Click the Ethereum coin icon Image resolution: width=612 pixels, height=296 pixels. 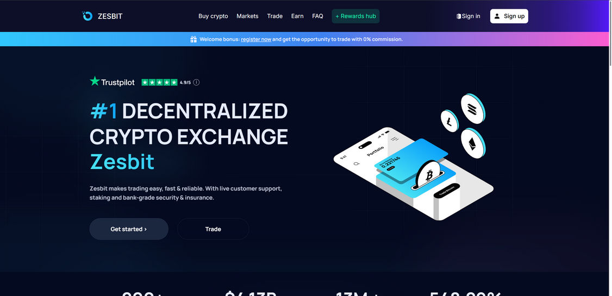pyautogui.click(x=473, y=143)
